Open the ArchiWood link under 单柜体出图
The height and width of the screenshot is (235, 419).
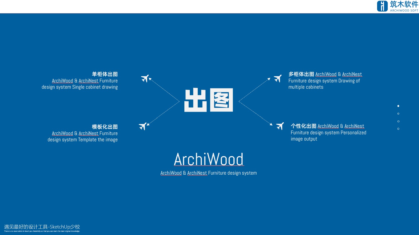point(62,81)
